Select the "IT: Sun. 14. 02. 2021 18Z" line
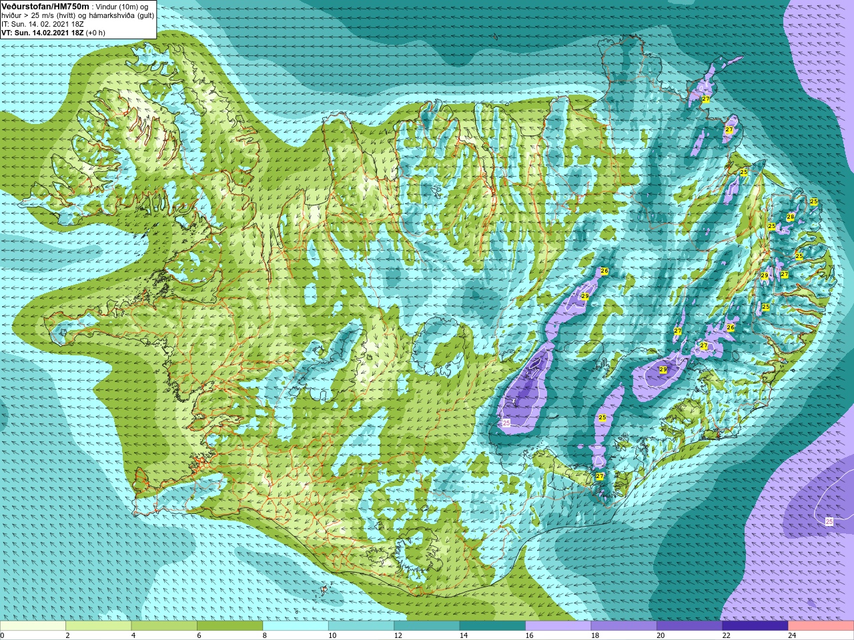The width and height of the screenshot is (854, 640). (43, 24)
